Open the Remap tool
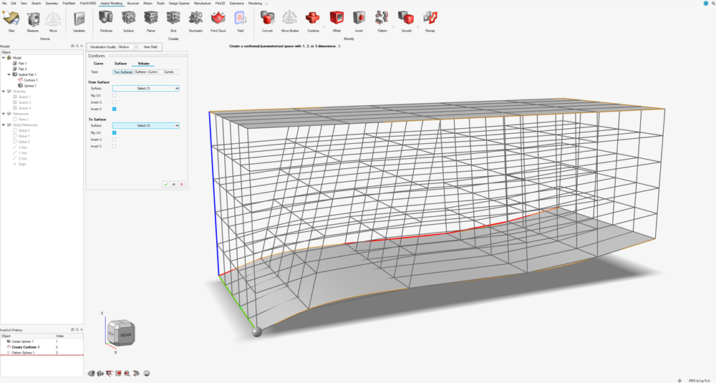 click(x=430, y=20)
